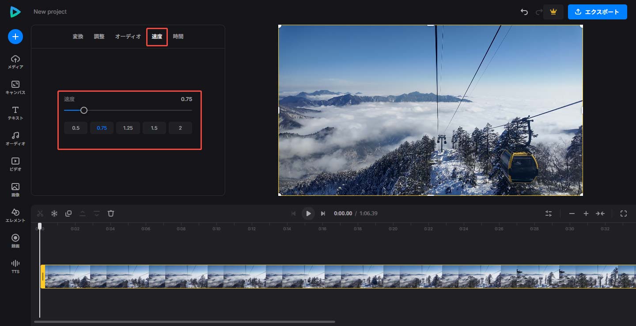Open the オーディオ sidebar panel
This screenshot has width=636, height=326.
pyautogui.click(x=15, y=139)
